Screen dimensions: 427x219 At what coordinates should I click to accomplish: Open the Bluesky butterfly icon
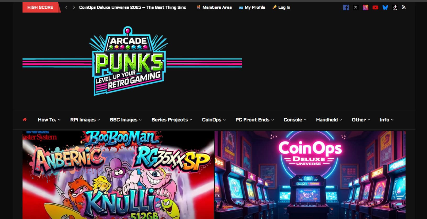point(385,7)
